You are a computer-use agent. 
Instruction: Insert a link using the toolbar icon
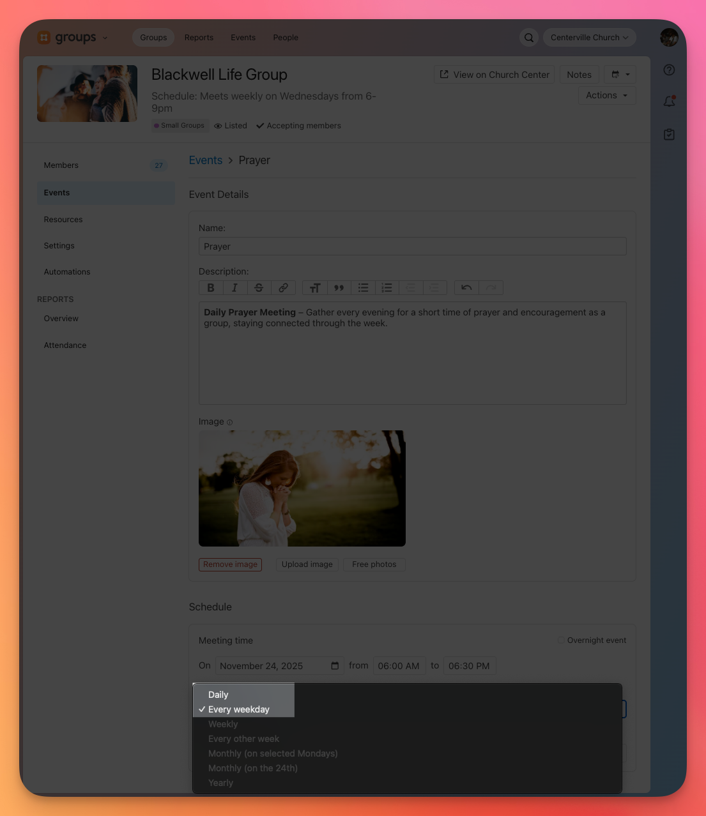pos(283,288)
